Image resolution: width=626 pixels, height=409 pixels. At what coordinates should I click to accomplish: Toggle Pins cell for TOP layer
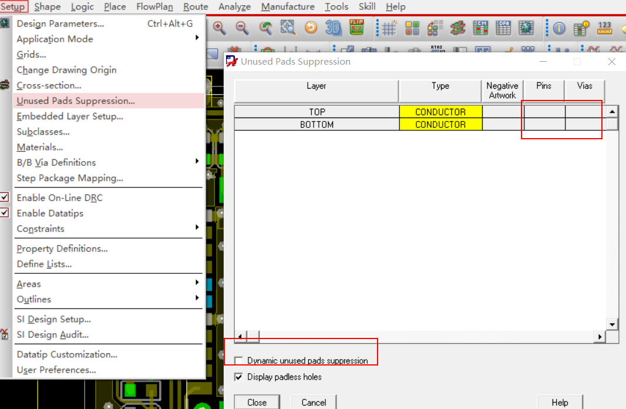544,112
